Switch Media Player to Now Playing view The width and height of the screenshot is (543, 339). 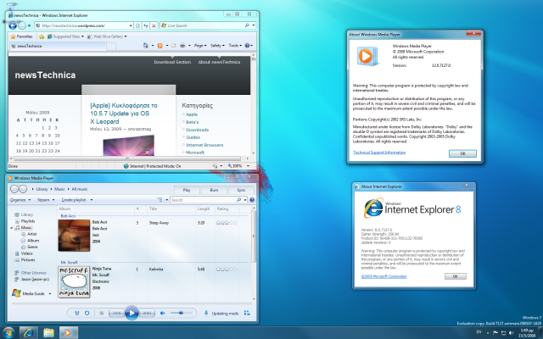[247, 313]
